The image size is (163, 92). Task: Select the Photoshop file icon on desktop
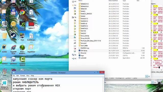(4, 48)
